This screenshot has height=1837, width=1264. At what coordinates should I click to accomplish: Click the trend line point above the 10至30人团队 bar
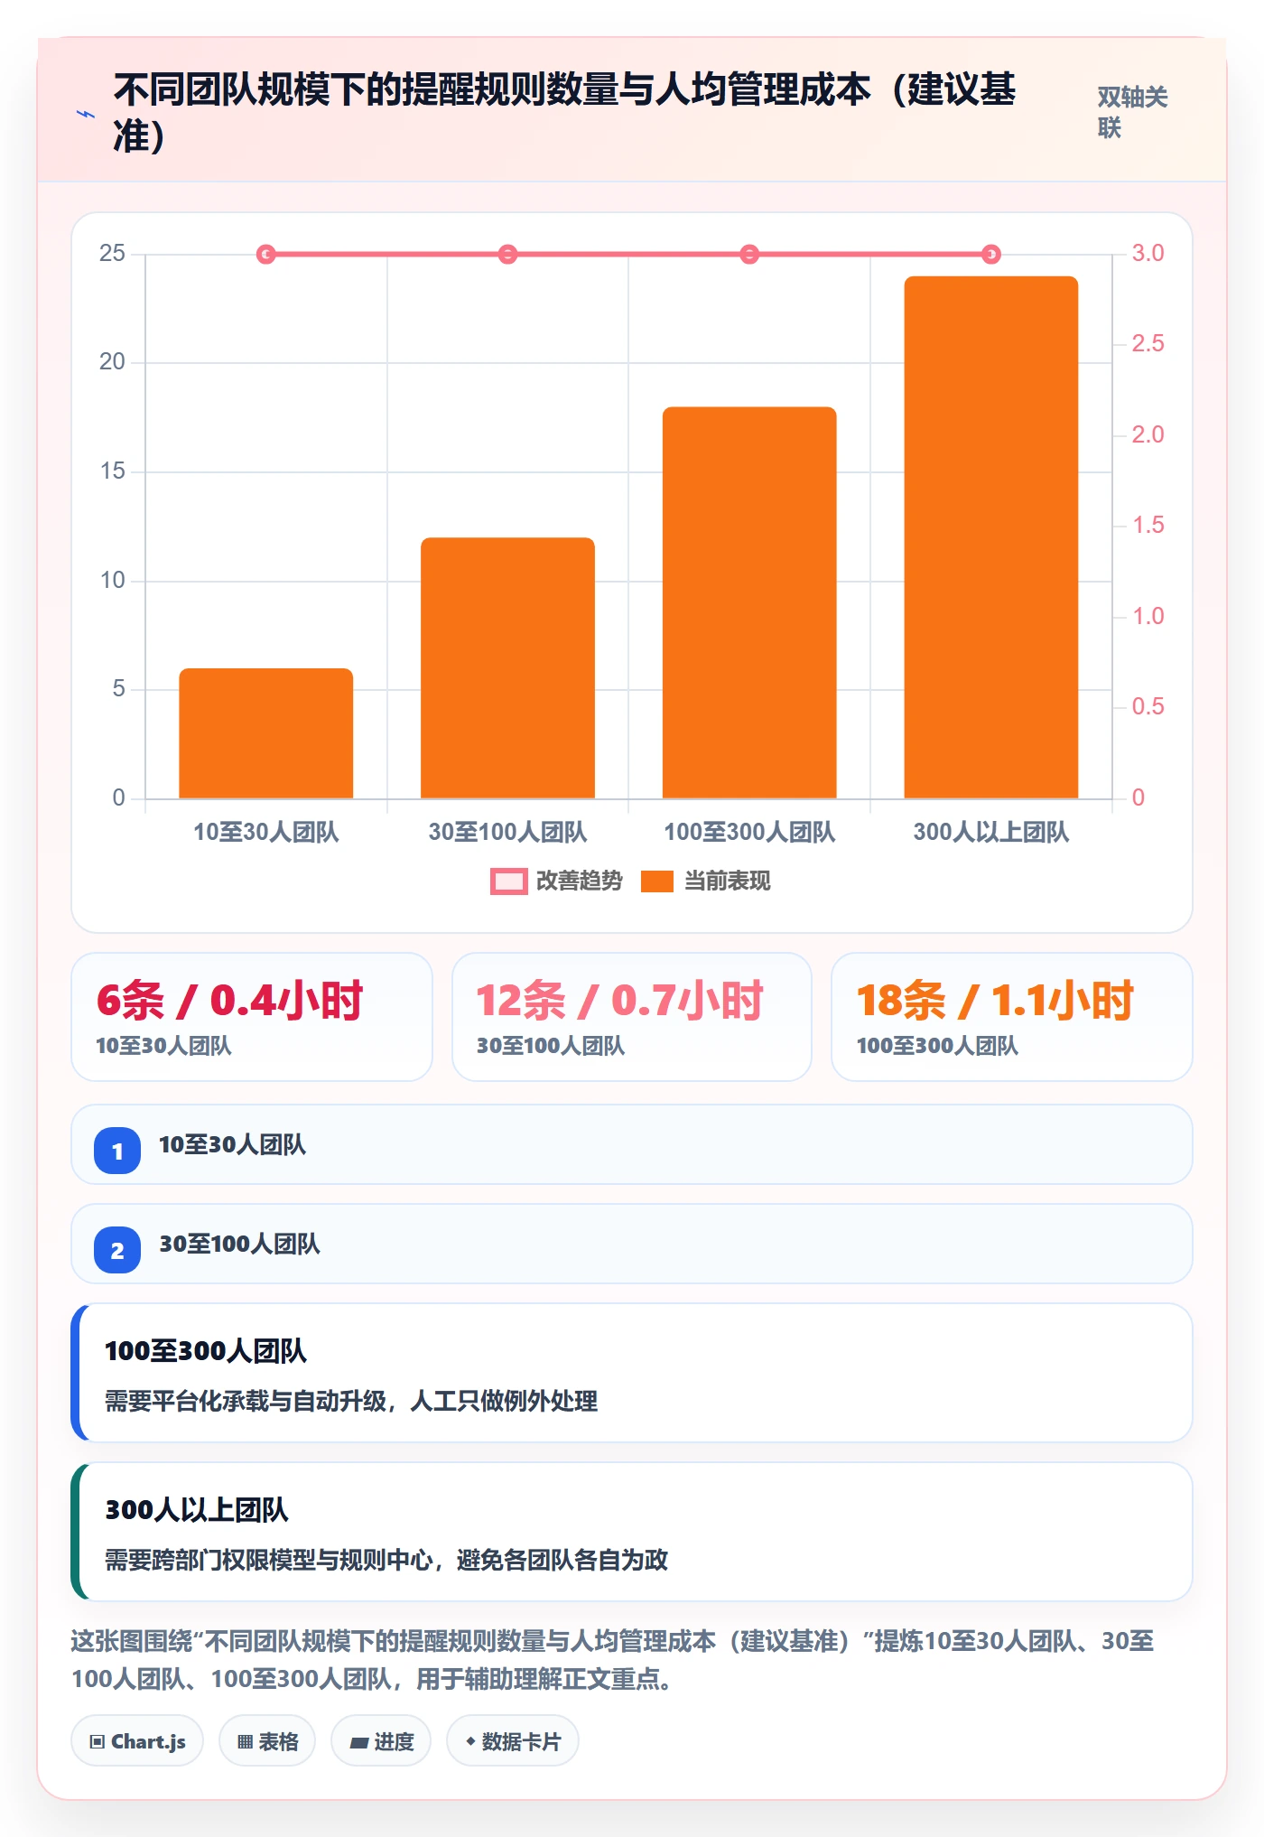(x=266, y=255)
